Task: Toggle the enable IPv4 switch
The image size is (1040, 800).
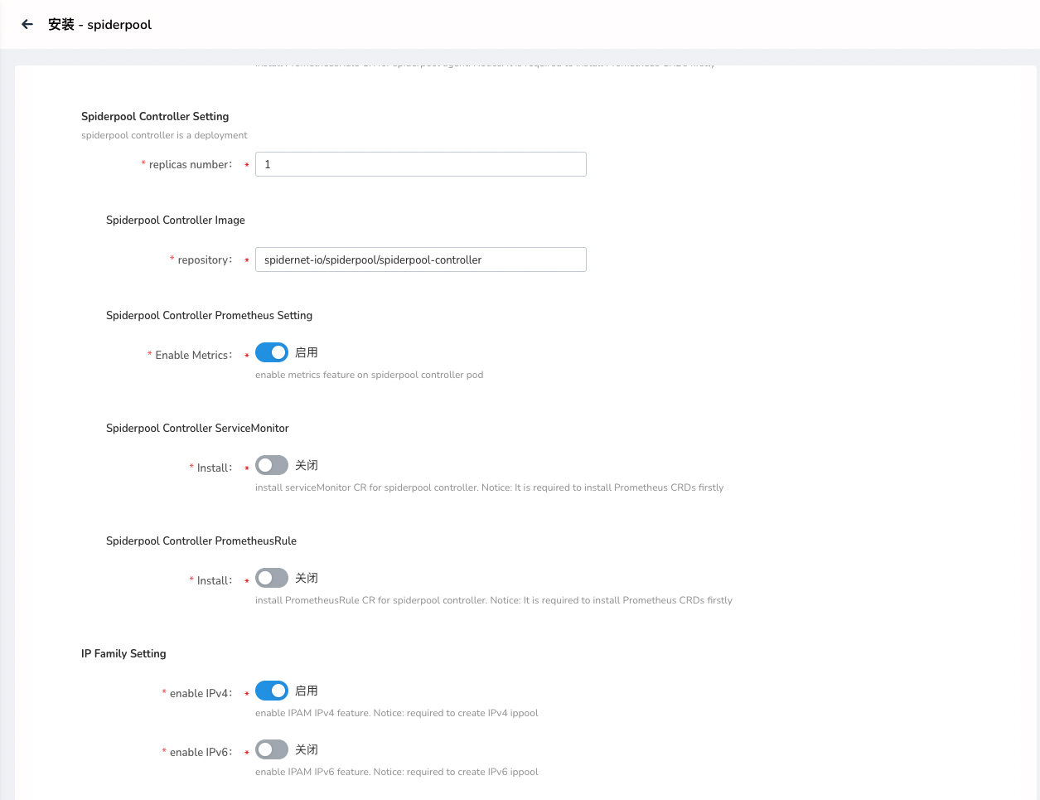Action: pos(272,691)
